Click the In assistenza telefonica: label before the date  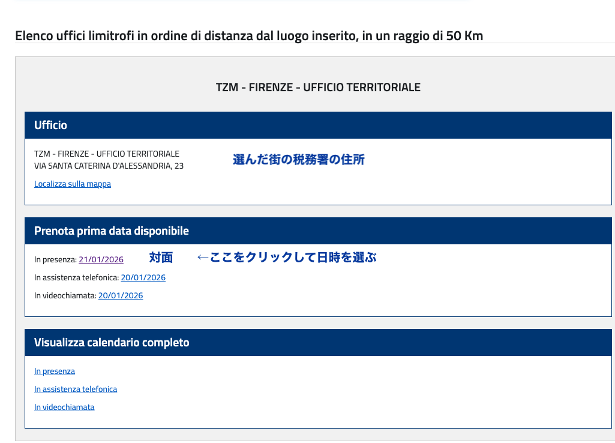[76, 278]
